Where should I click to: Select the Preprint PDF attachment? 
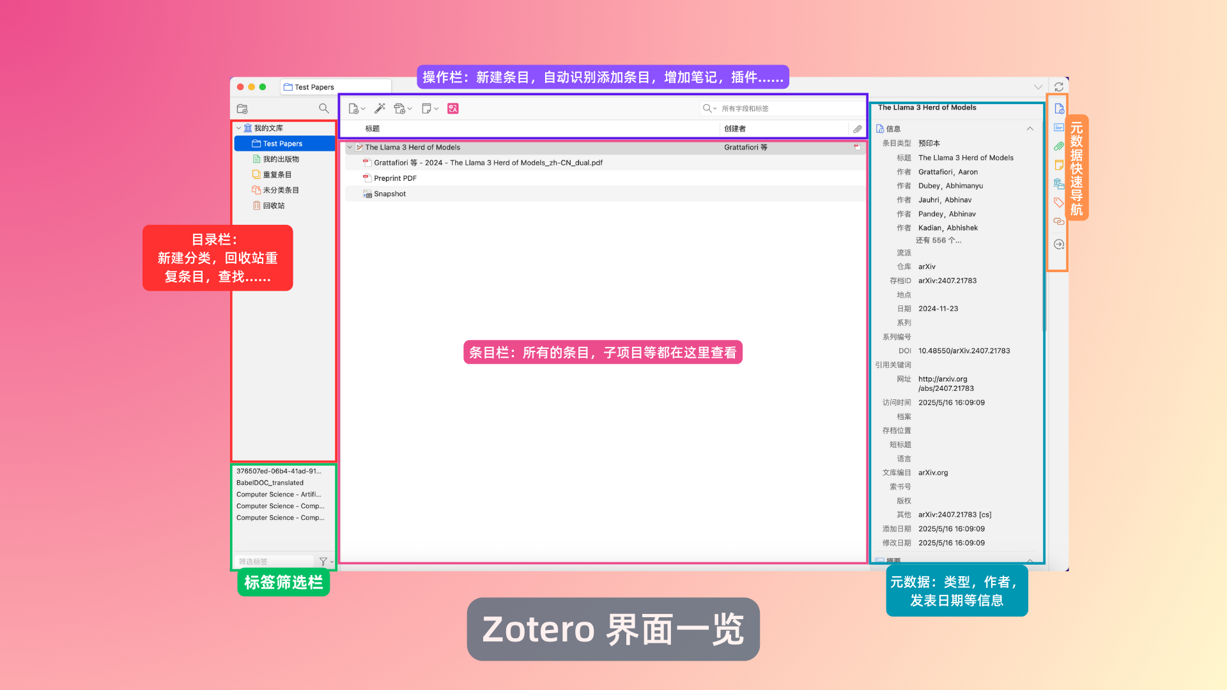tap(605, 178)
